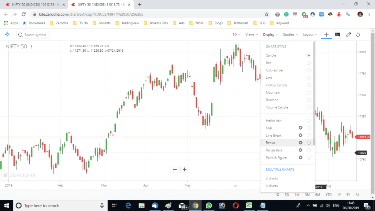This screenshot has width=375, height=211.
Task: Click the plus icon to add a chart
Action: click(x=326, y=34)
